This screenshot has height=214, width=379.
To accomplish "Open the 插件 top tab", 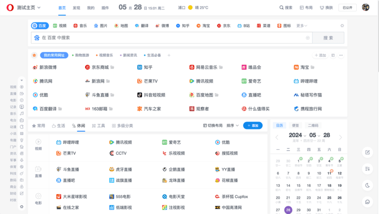I will (x=105, y=8).
